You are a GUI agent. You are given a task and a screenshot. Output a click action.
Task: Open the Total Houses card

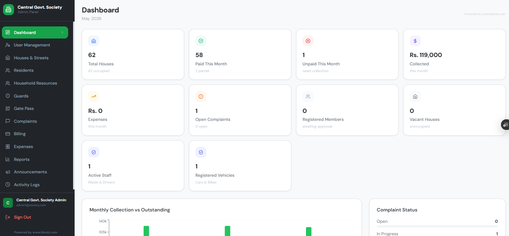(x=133, y=54)
